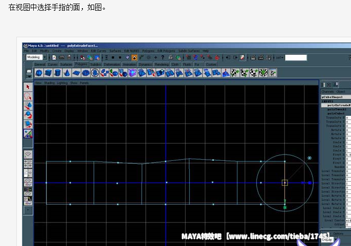Open the viewport Shading menu
The width and height of the screenshot is (351, 246).
click(x=49, y=83)
